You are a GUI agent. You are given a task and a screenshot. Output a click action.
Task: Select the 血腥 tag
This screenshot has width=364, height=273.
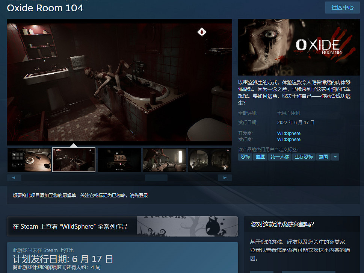coord(260,157)
